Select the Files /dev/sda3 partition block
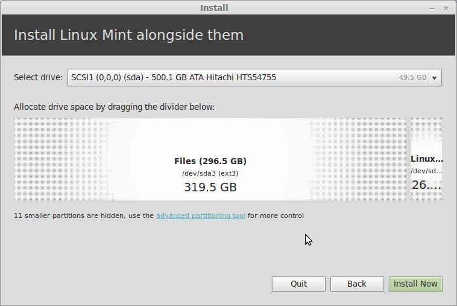 pos(210,159)
